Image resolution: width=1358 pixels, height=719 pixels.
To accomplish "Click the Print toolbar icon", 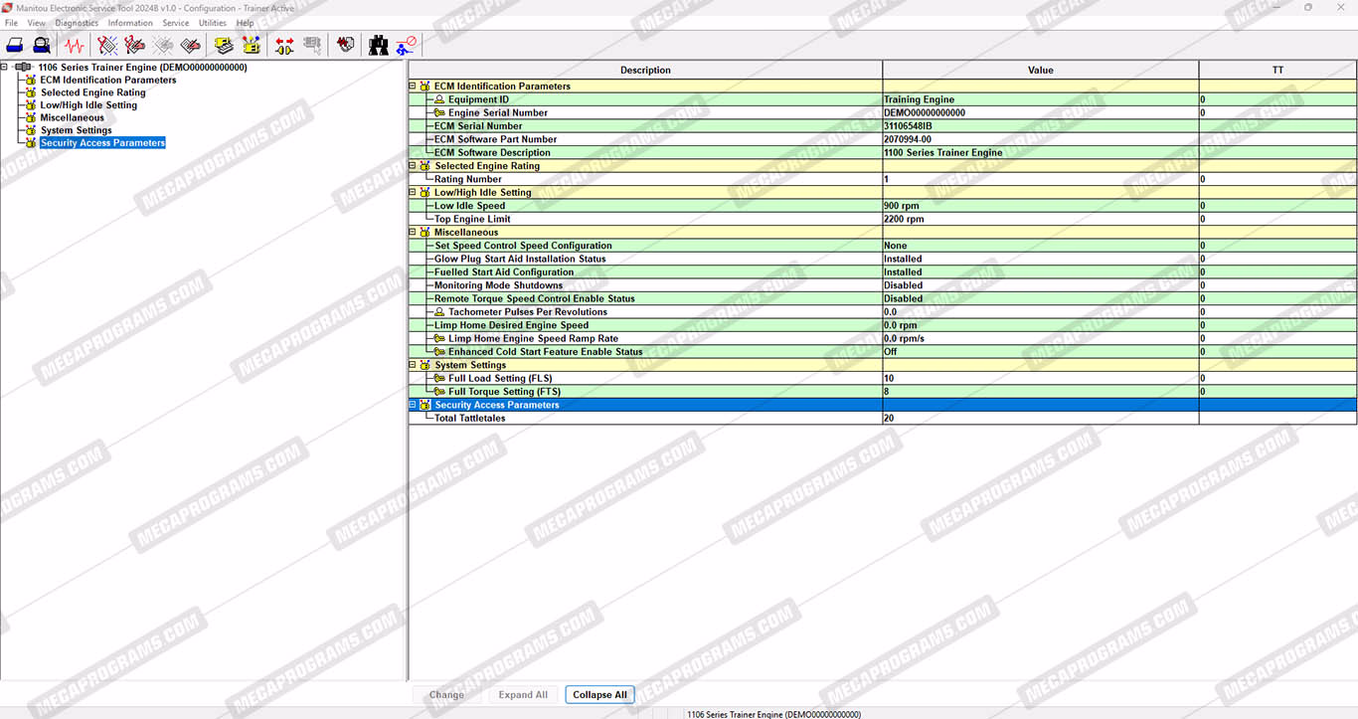I will click(15, 45).
